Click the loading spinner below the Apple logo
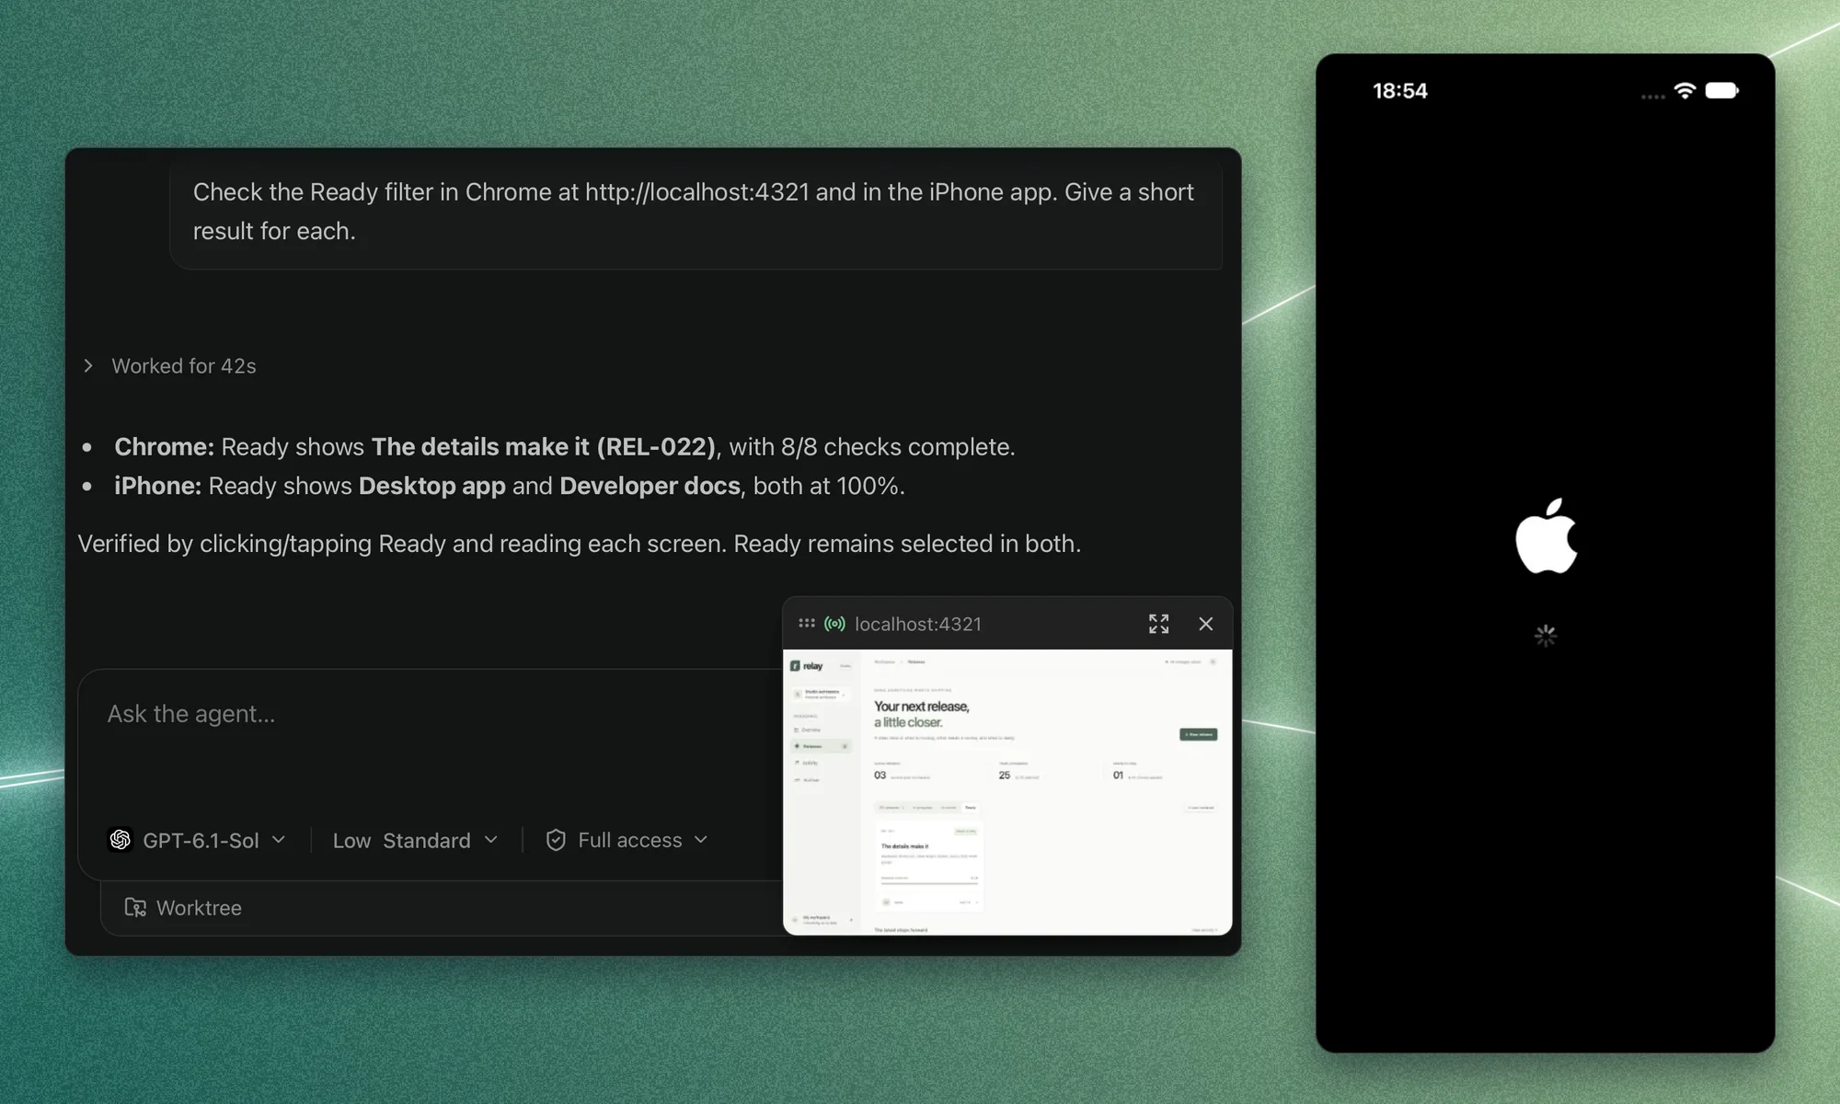 coord(1546,636)
